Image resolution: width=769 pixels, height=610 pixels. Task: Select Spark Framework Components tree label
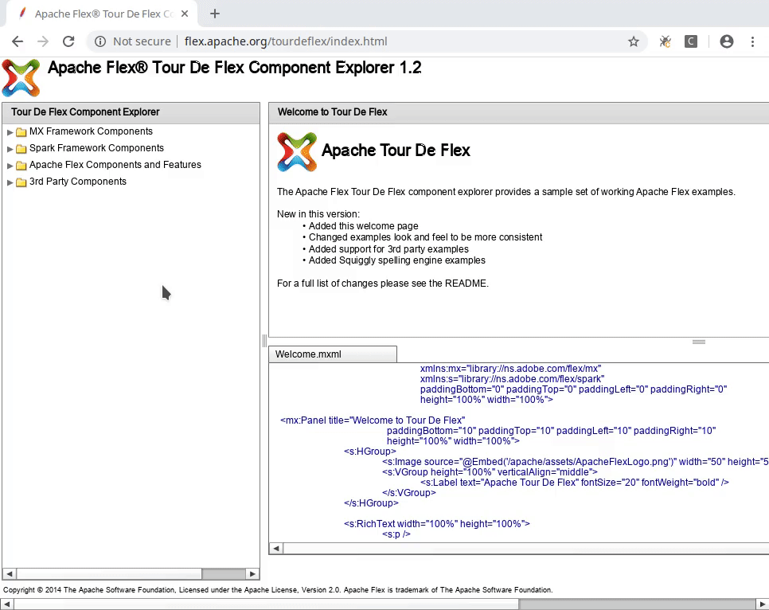pos(96,147)
